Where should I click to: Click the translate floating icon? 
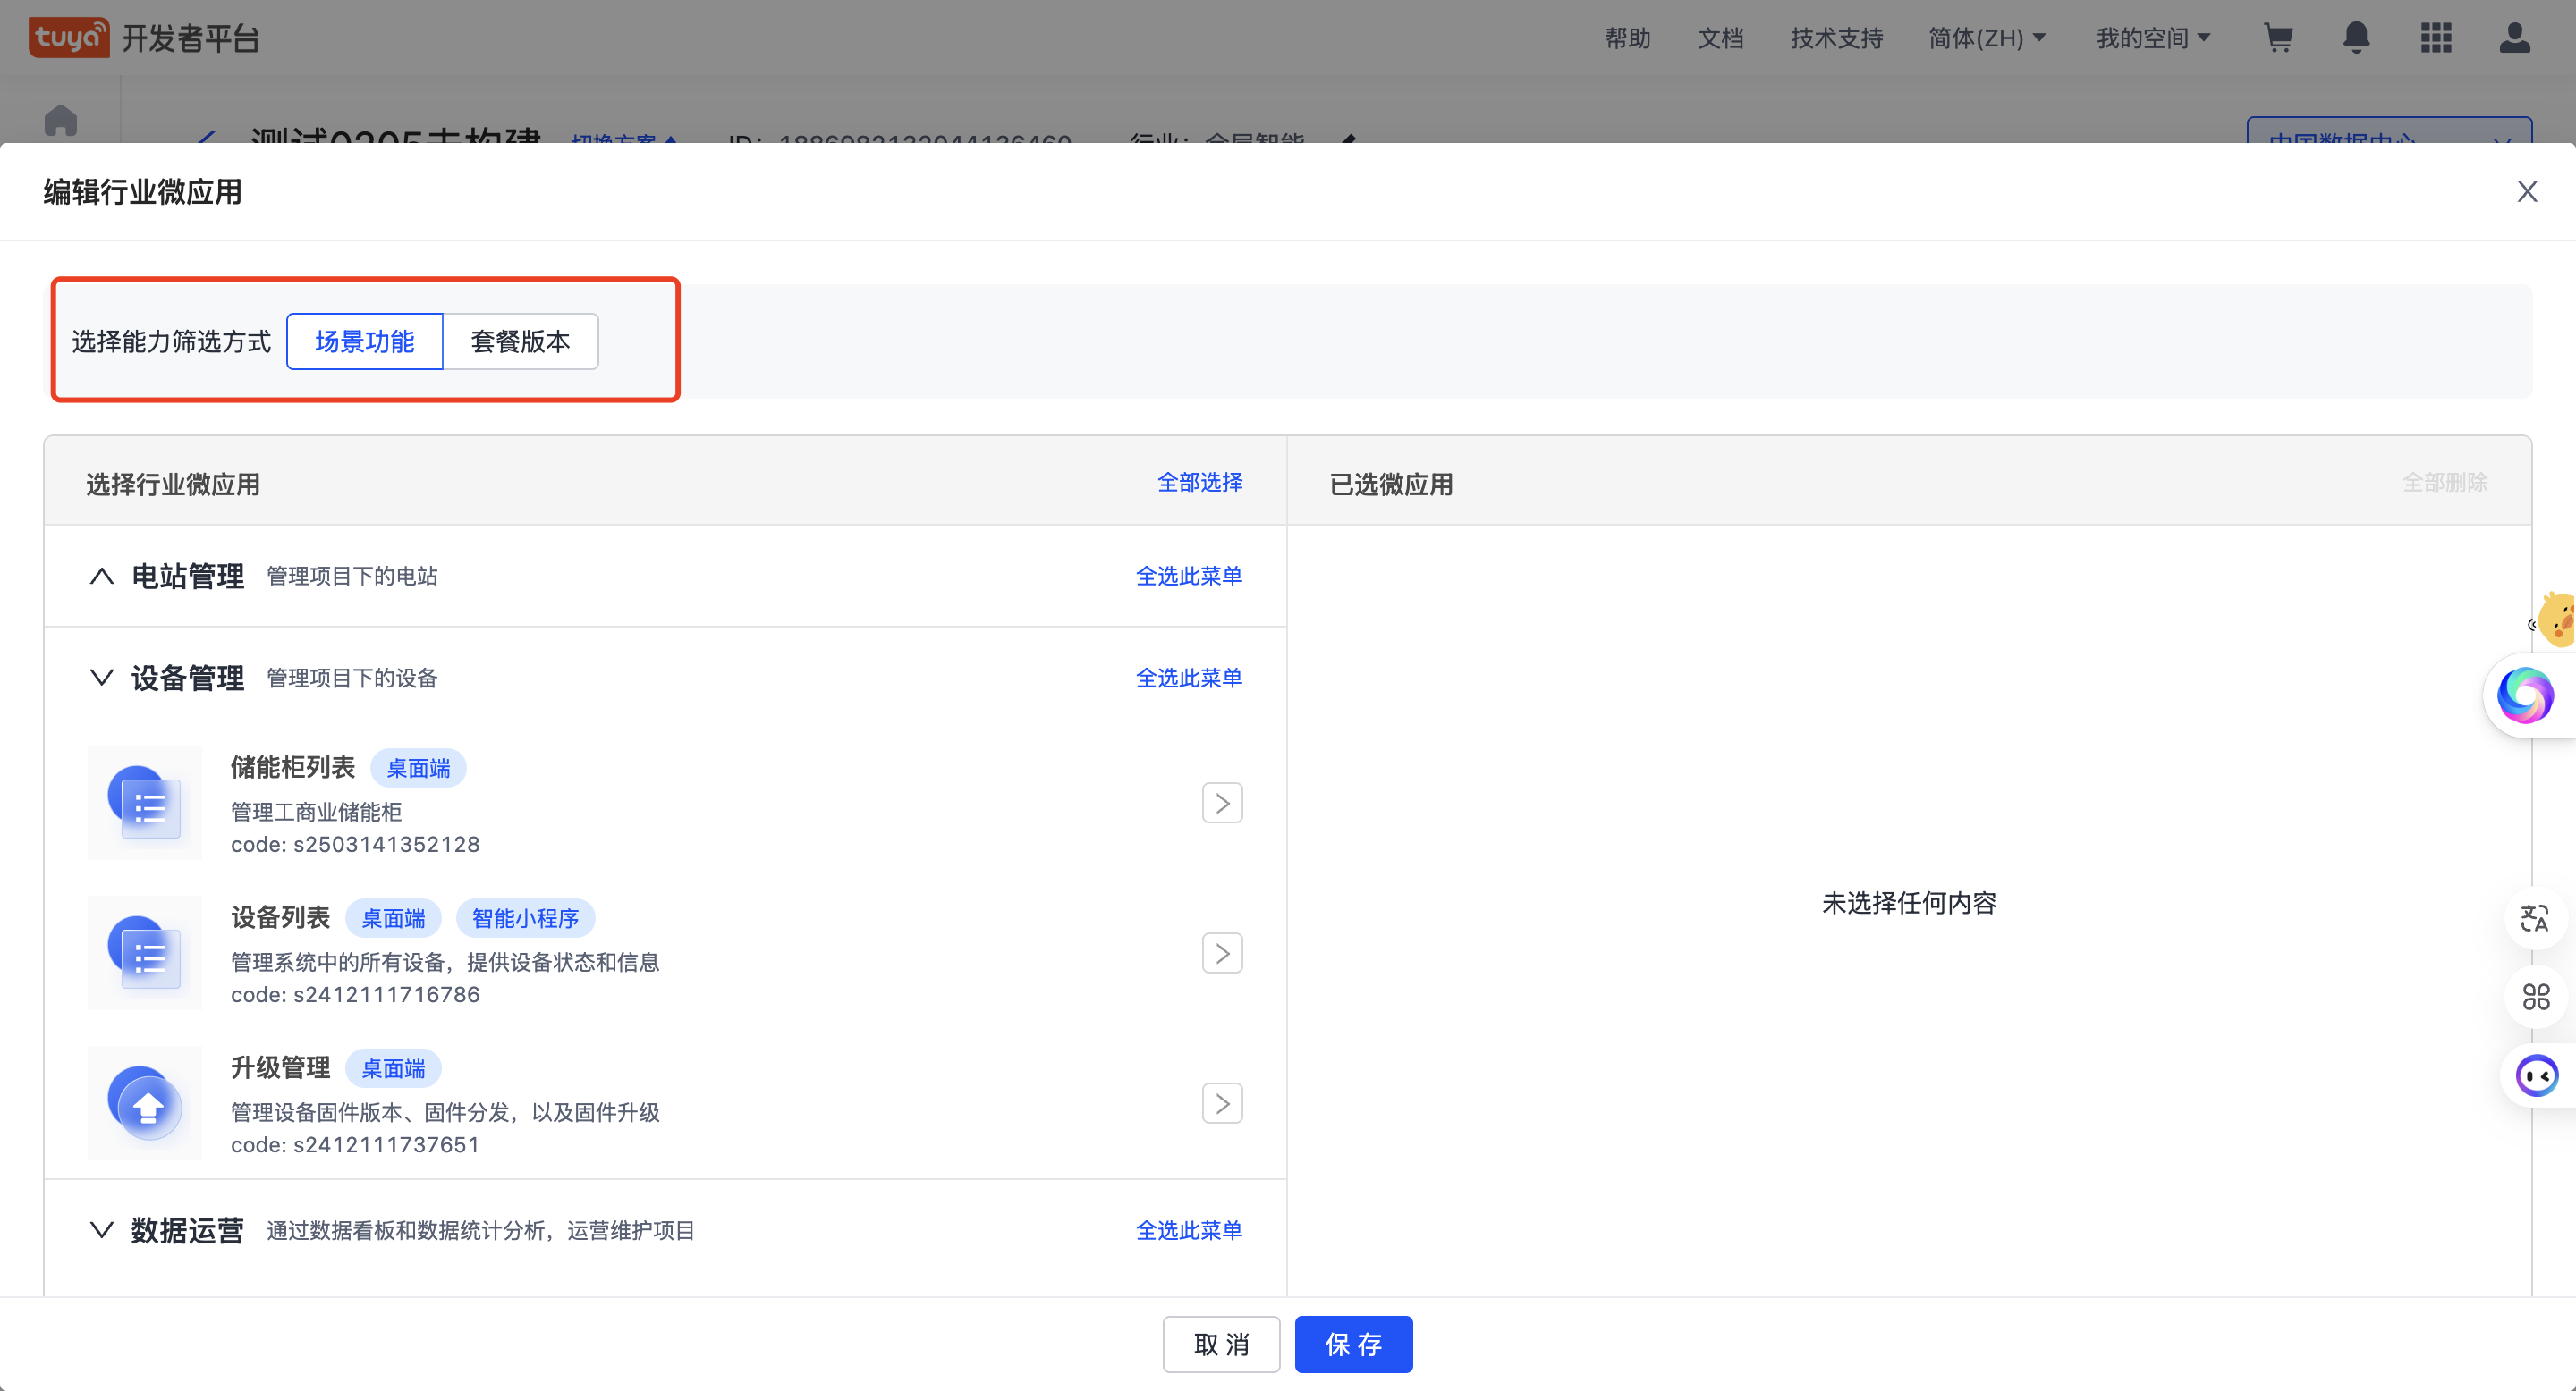pos(2535,917)
